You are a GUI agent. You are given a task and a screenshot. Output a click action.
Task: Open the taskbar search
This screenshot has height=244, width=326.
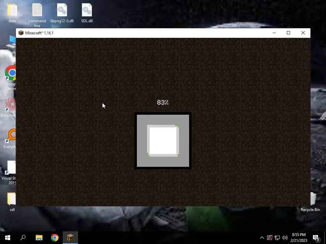[x=23, y=238]
